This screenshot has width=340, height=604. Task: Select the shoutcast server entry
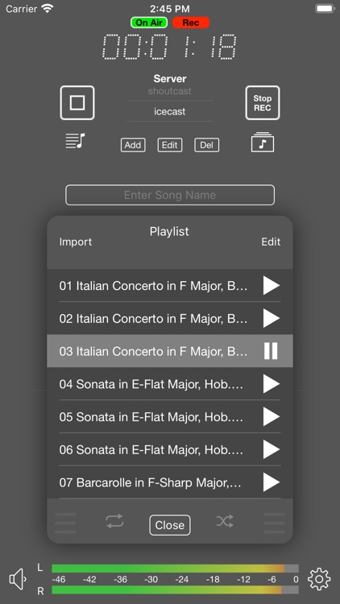tap(170, 91)
